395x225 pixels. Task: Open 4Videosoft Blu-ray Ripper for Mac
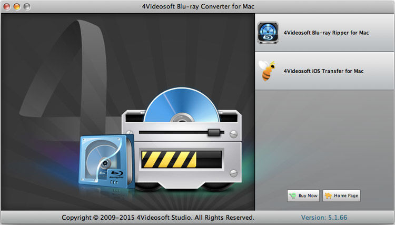[325, 33]
